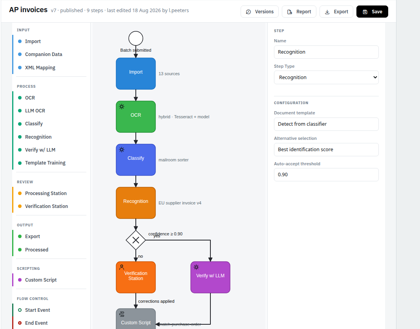This screenshot has width=420, height=329.
Task: Click the 'mailroom sorter' annotation
Action: point(173,160)
